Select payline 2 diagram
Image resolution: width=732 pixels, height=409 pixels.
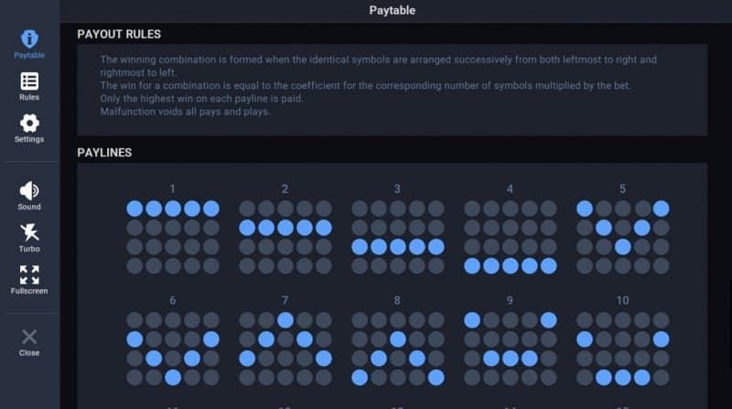click(x=285, y=237)
